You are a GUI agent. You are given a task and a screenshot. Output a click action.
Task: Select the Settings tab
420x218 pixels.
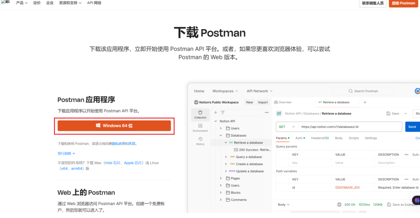[x=371, y=138]
